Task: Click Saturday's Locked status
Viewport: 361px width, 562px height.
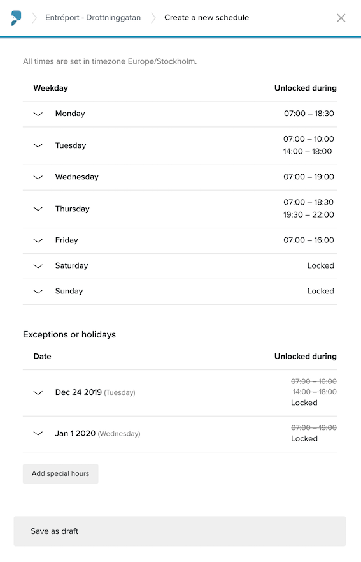Action: (321, 265)
